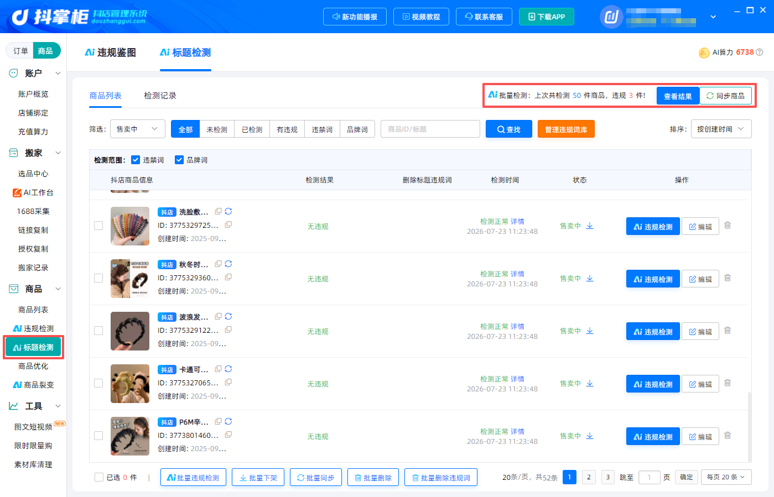774x497 pixels.
Task: Uncheck the 违禁词 detection scope checkbox
Action: point(136,160)
